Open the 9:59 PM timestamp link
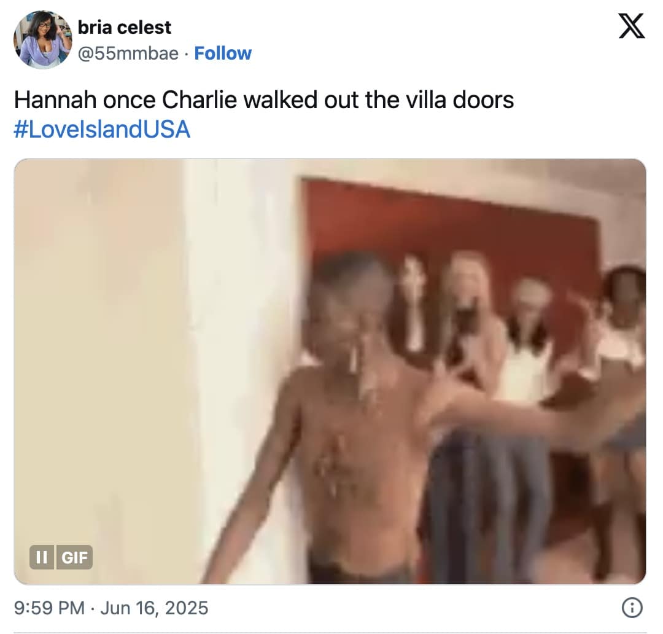Screen dimensions: 663x634 coord(49,608)
